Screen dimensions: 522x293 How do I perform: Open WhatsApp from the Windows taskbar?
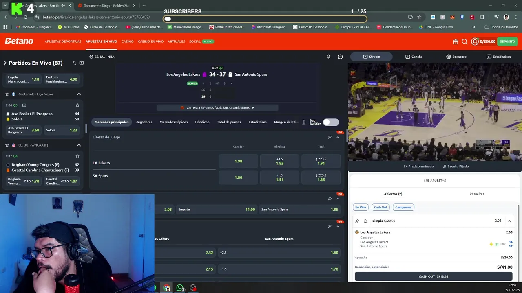180,288
